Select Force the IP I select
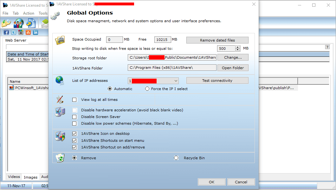This screenshot has height=190, width=336. click(147, 89)
